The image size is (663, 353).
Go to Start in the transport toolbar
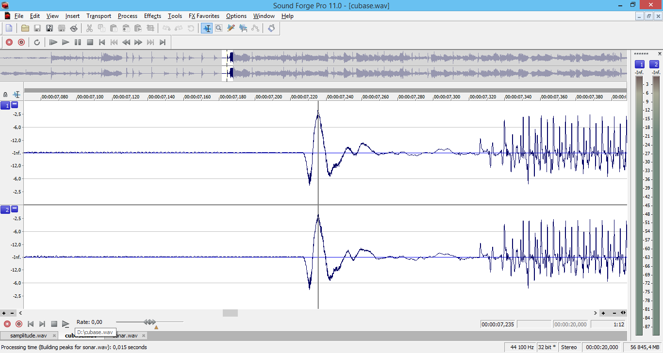102,42
